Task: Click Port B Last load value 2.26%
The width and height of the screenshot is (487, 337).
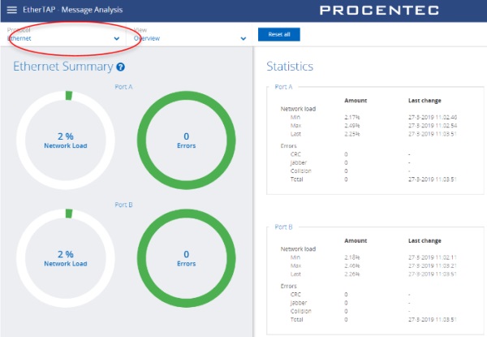Action: point(352,274)
